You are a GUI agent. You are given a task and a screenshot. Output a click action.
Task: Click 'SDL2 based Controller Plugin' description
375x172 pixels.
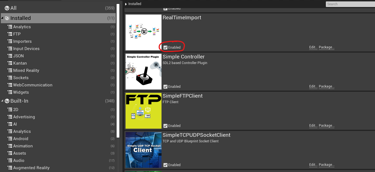(185, 63)
